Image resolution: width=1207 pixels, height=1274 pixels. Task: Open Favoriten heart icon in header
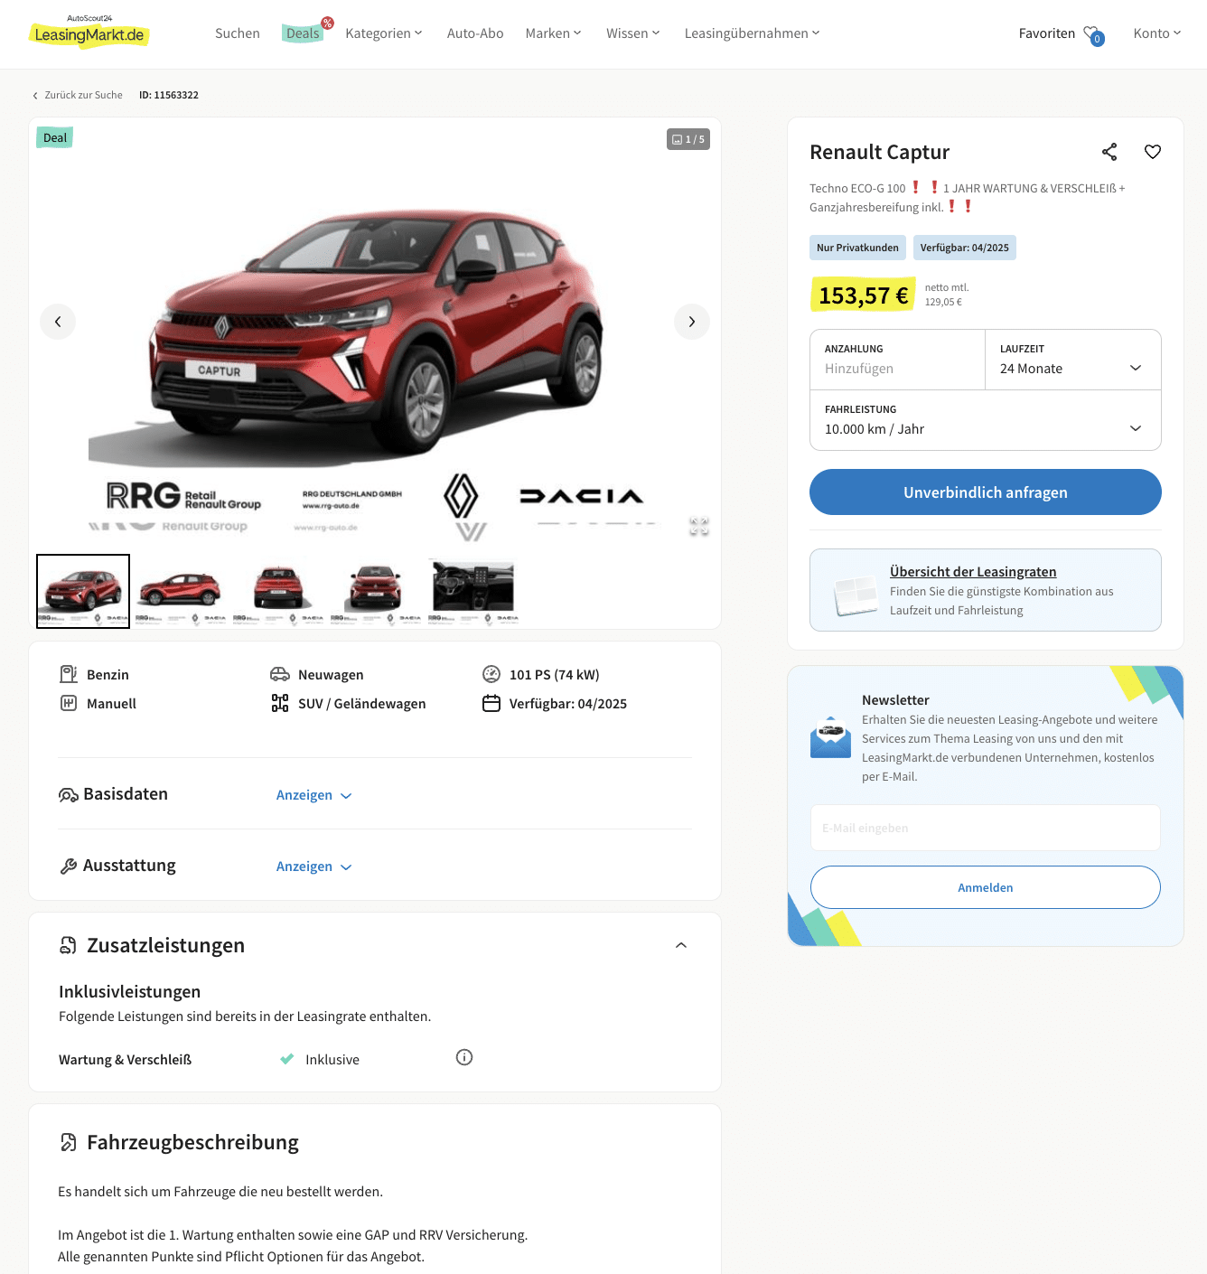[x=1093, y=34]
